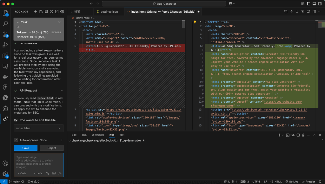Click the camera icon in message box
Image resolution: width=325 pixels, height=184 pixels.
[x=54, y=173]
